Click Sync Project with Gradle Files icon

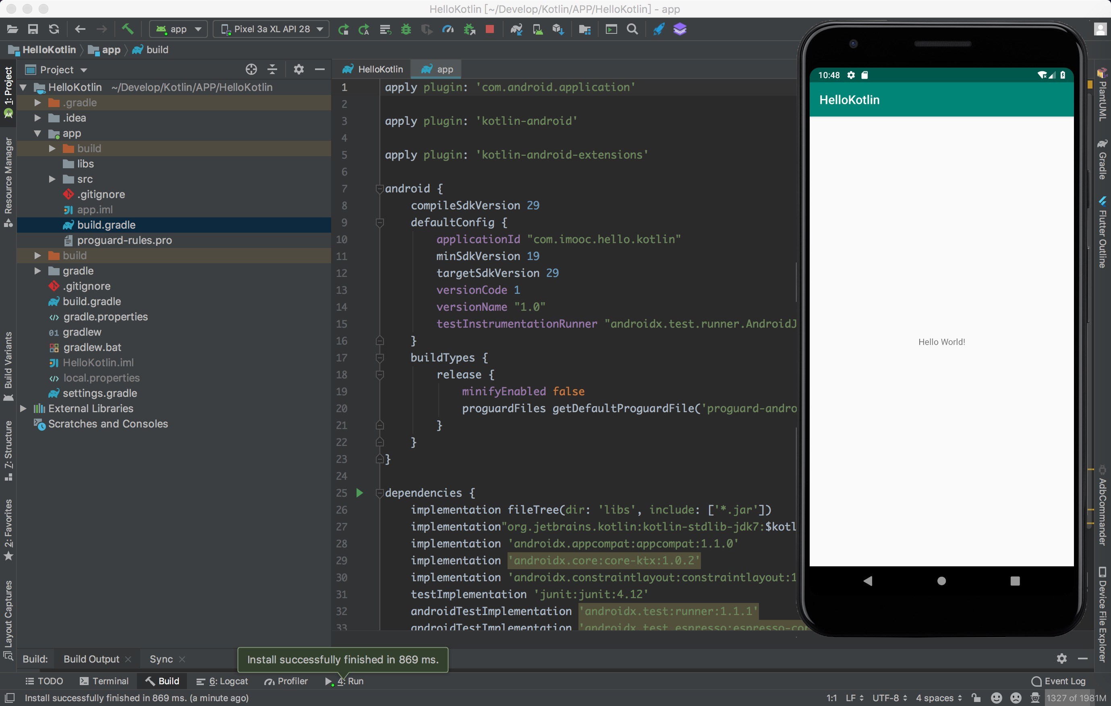(516, 29)
